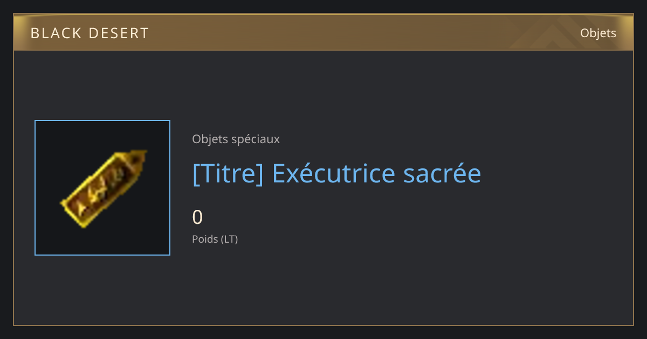The height and width of the screenshot is (339, 647).
Task: Click the word BLACK in header
Action: (56, 33)
